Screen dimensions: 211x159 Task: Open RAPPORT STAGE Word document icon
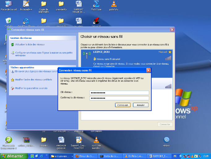[x=79, y=7]
